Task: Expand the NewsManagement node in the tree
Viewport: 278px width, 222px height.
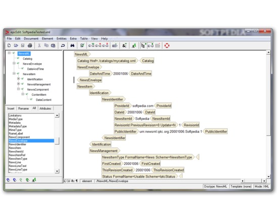Action: pyautogui.click(x=18, y=84)
